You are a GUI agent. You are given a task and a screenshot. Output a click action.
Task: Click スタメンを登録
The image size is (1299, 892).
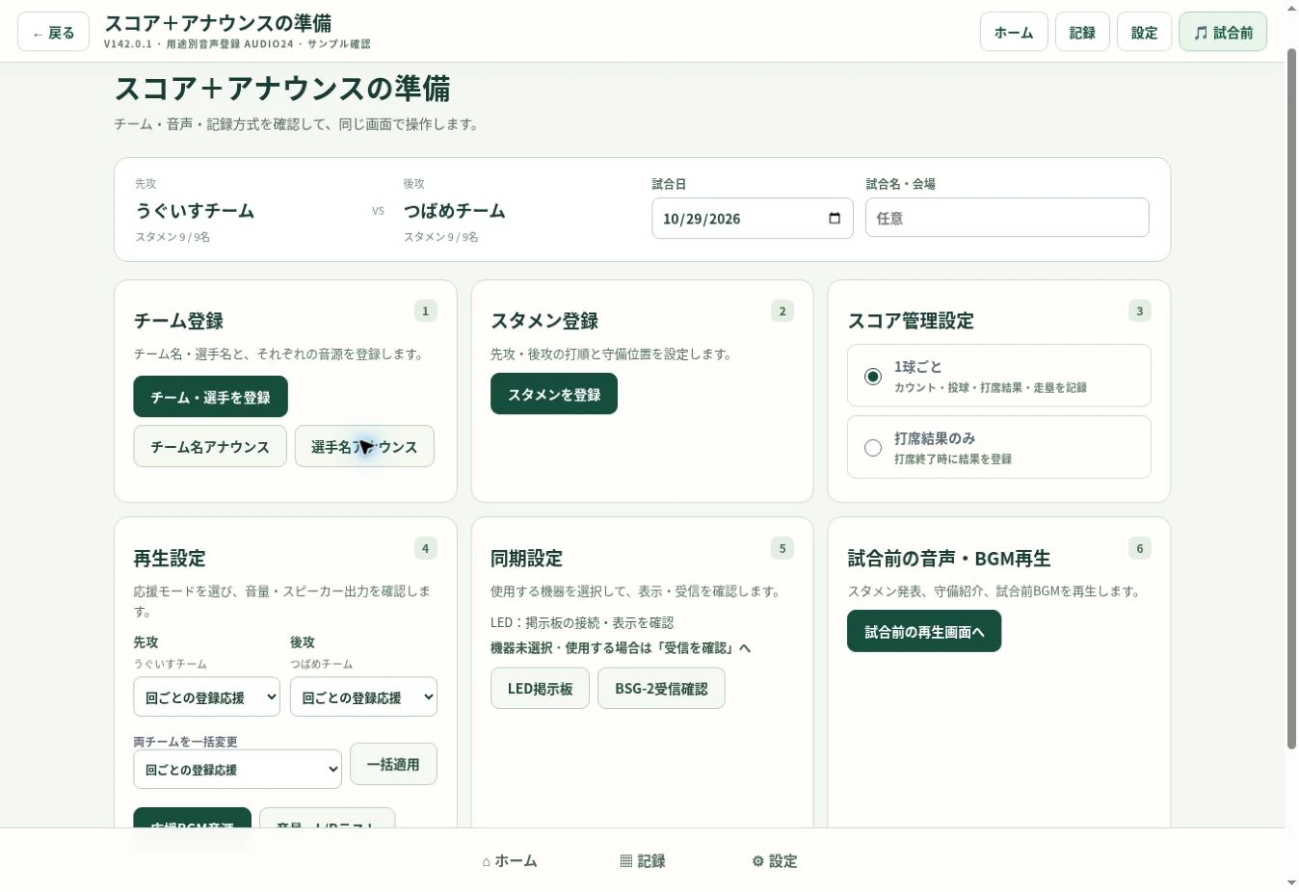click(554, 394)
